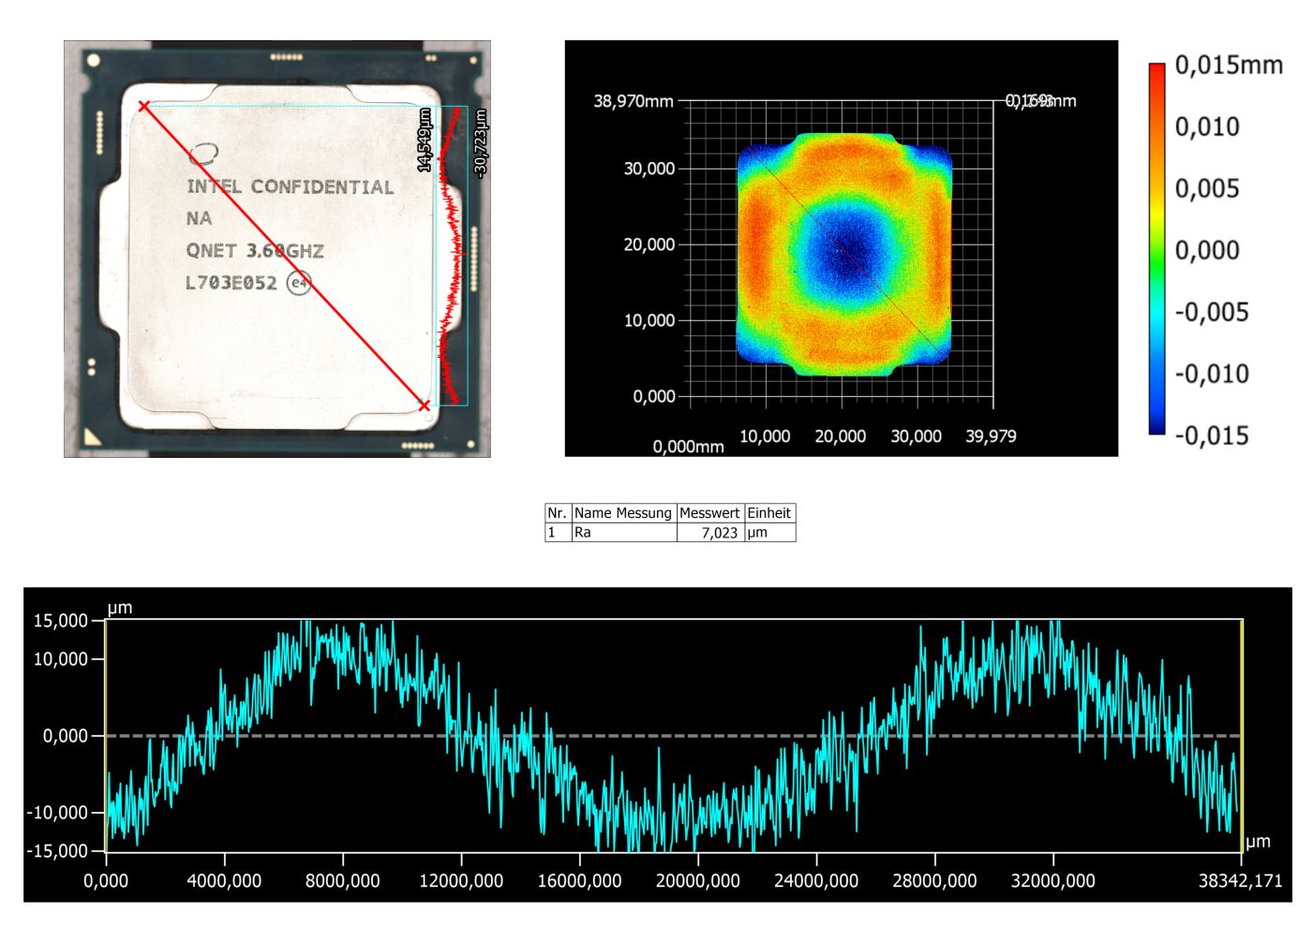Select the Messwert column header

[709, 513]
